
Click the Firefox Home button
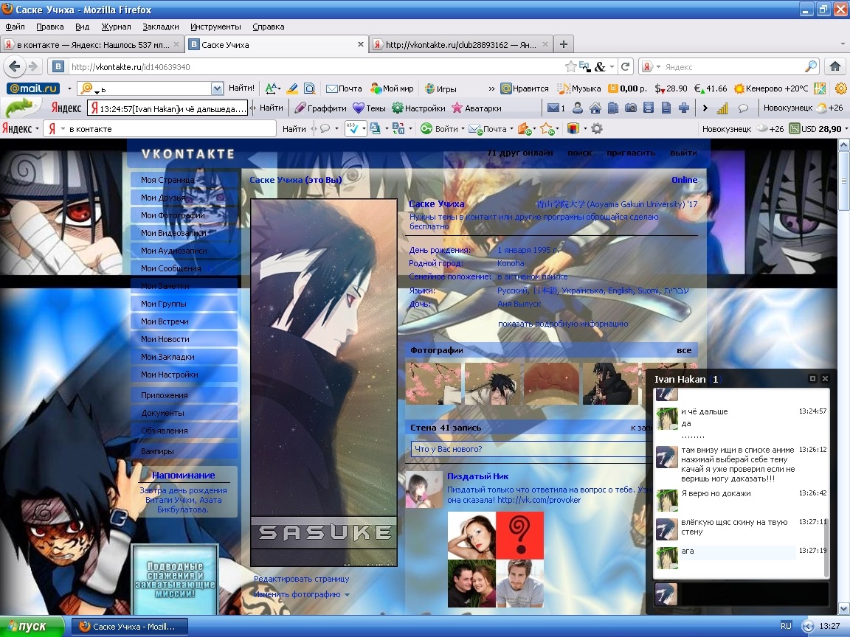coord(835,66)
